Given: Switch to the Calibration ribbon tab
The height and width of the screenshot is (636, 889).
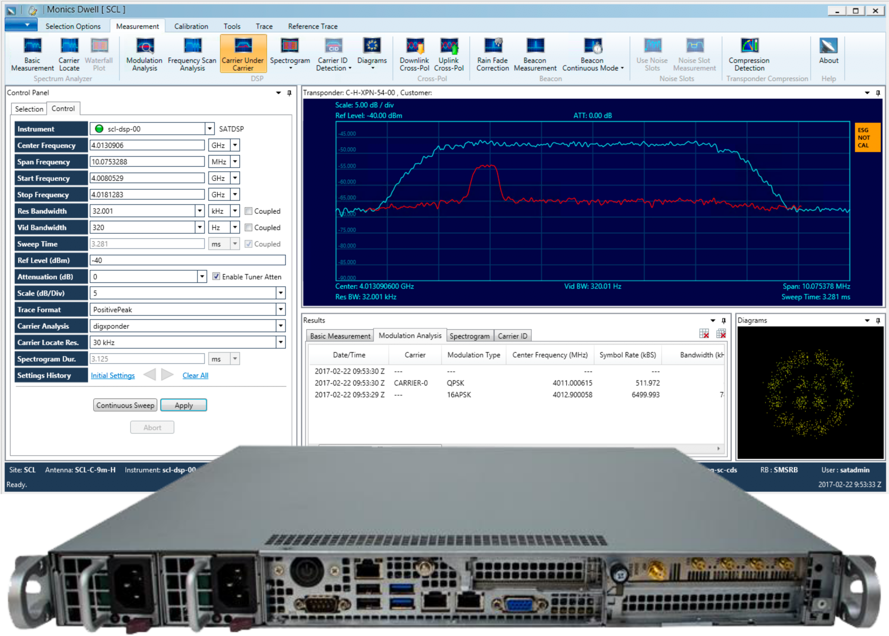Looking at the screenshot, I should tap(191, 26).
